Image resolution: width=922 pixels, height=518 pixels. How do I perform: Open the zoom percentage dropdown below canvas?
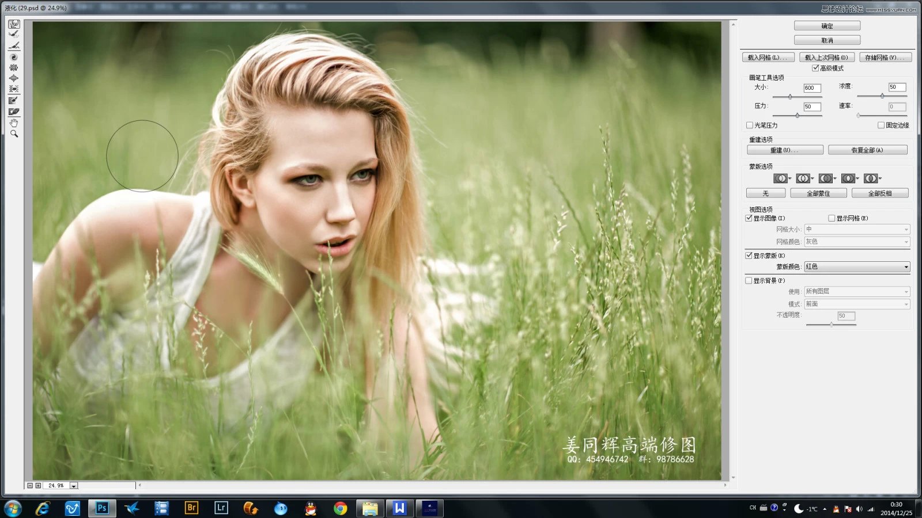tap(74, 486)
